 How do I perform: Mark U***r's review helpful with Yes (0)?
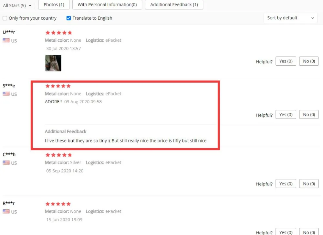coord(286,61)
